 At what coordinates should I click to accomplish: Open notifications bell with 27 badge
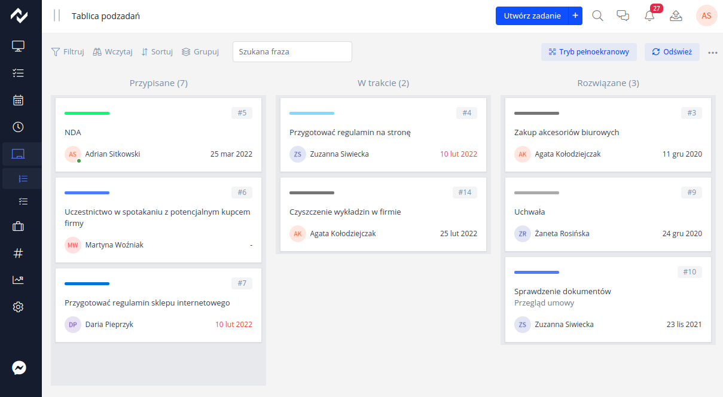[649, 16]
